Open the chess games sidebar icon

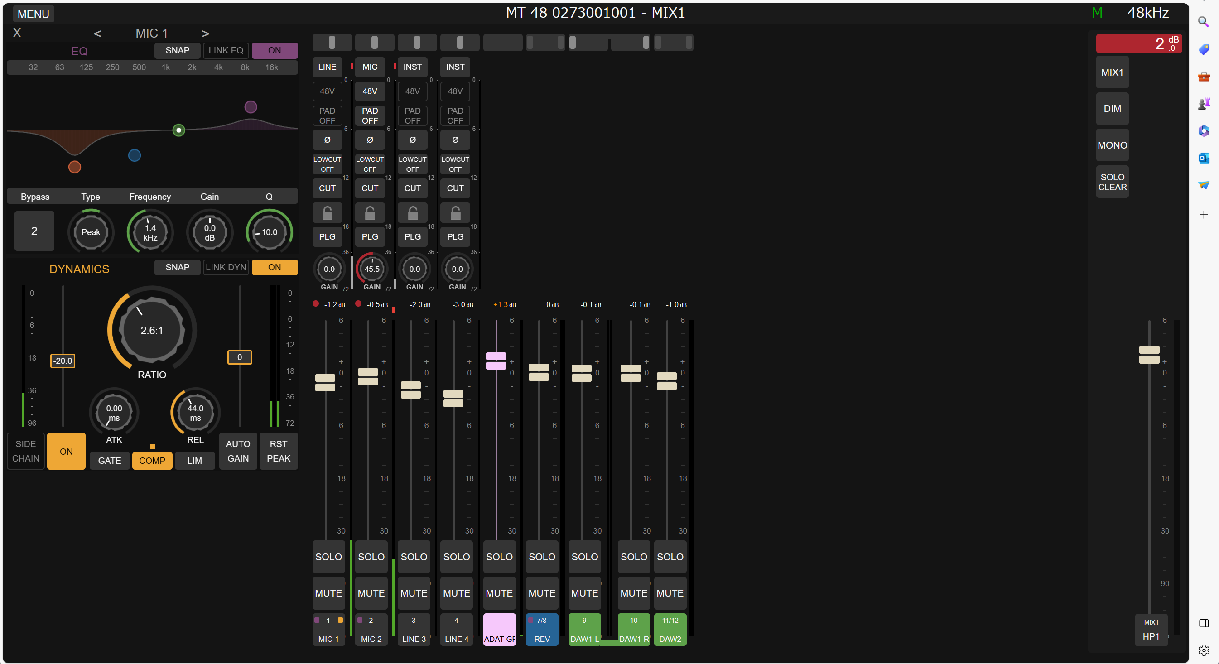click(x=1204, y=103)
